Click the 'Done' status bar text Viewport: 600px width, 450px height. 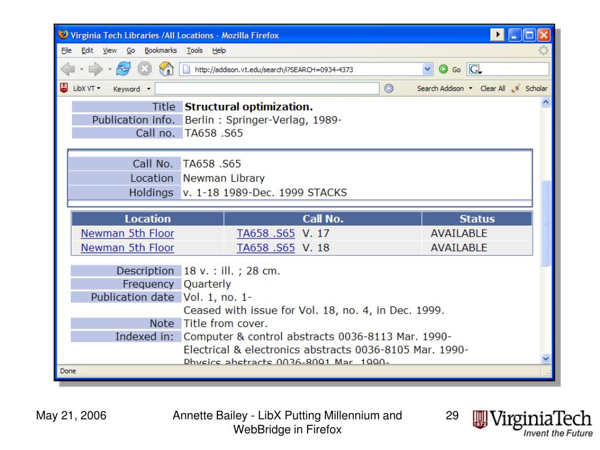[x=68, y=371]
